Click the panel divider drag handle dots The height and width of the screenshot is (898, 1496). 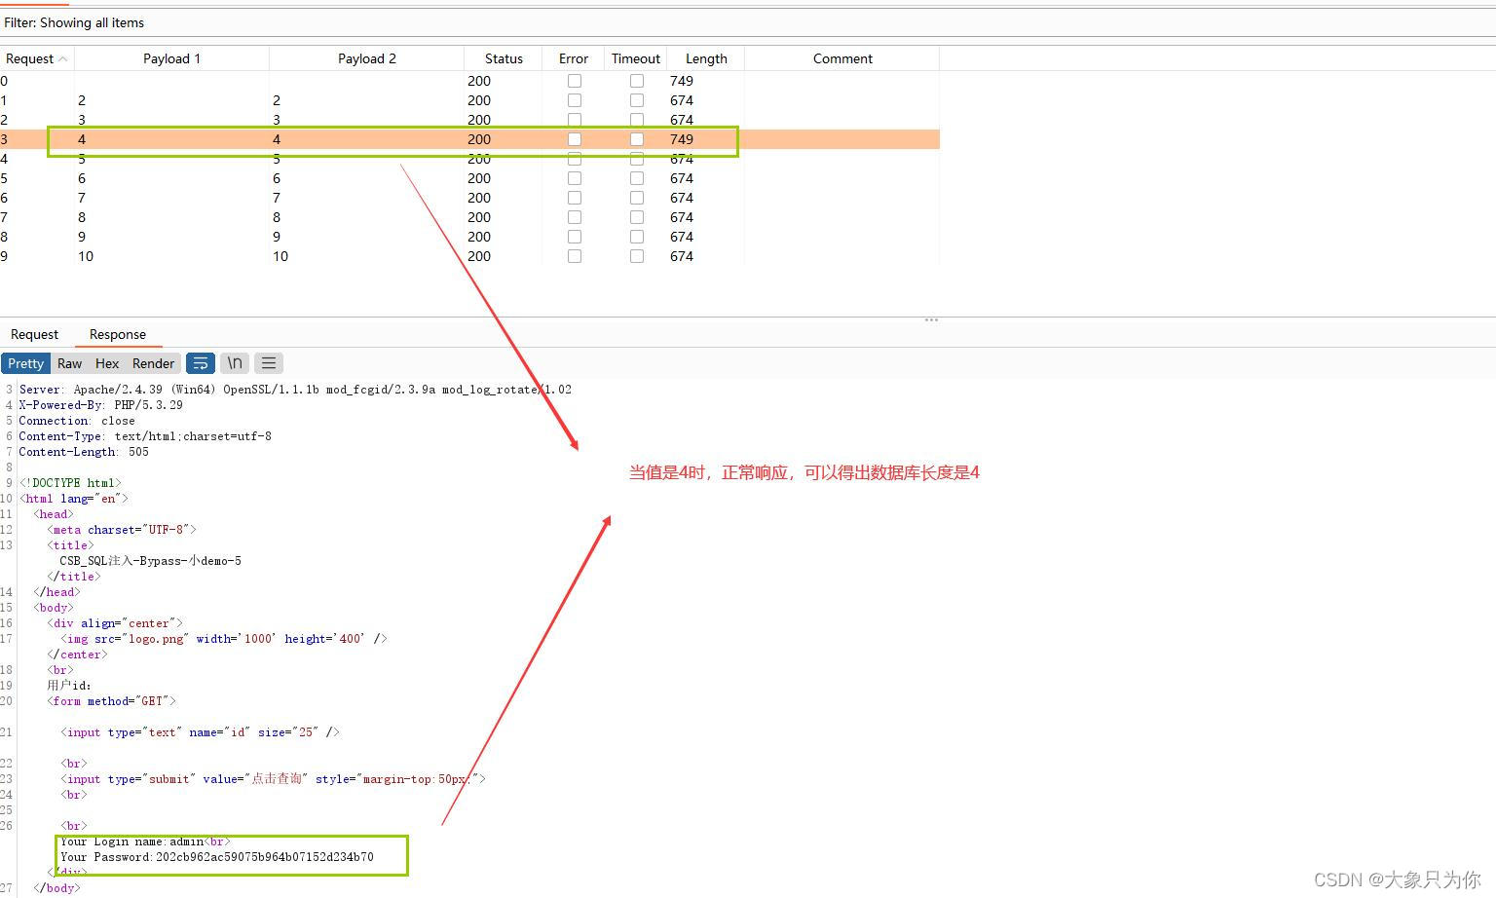(x=931, y=319)
